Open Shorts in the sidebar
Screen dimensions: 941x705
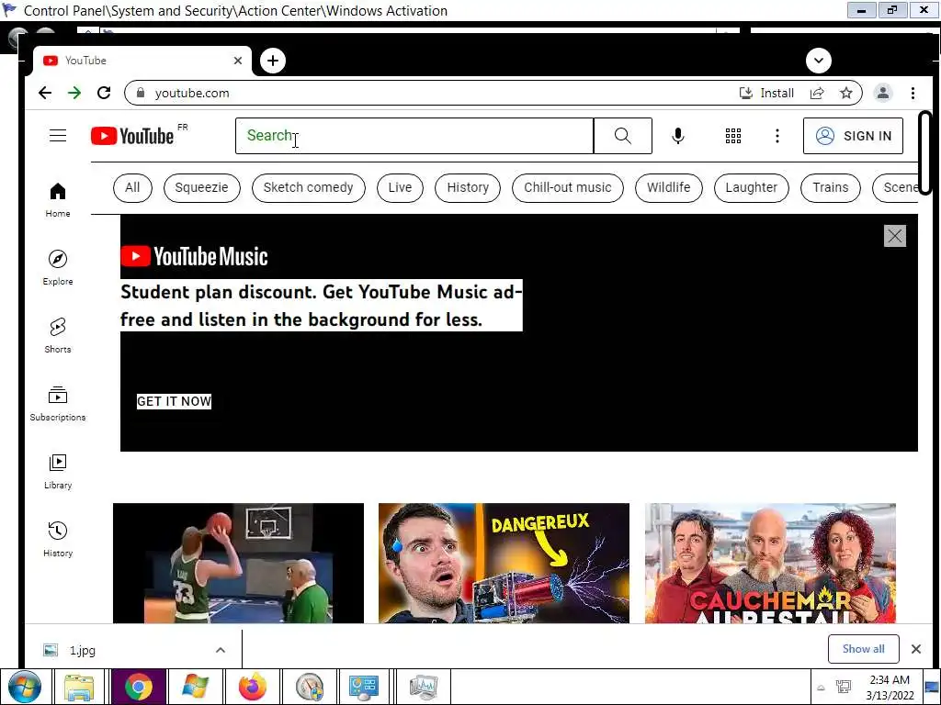[58, 335]
